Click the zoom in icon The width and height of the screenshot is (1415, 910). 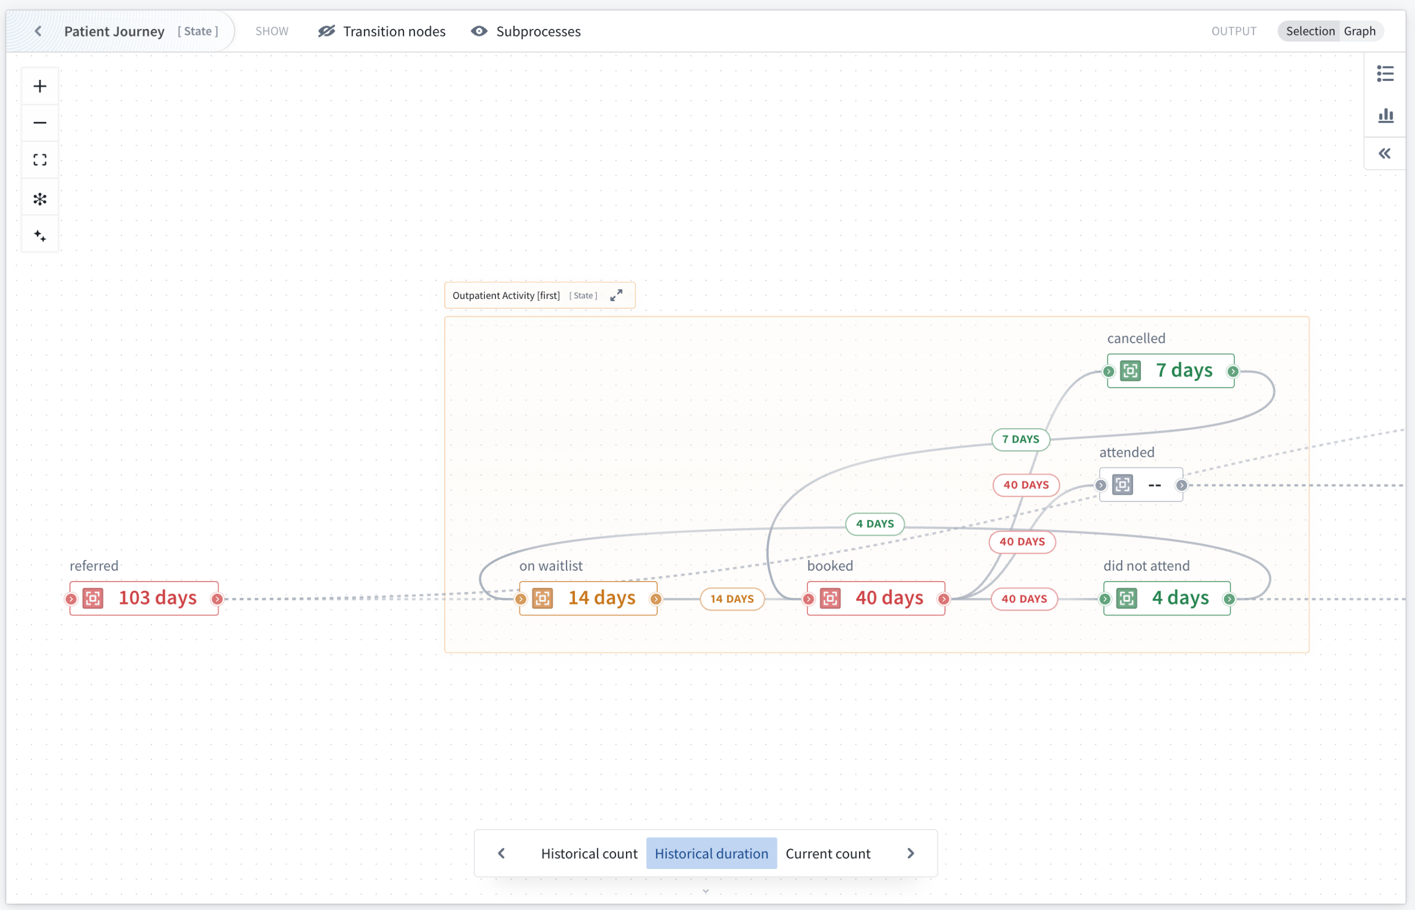(39, 85)
